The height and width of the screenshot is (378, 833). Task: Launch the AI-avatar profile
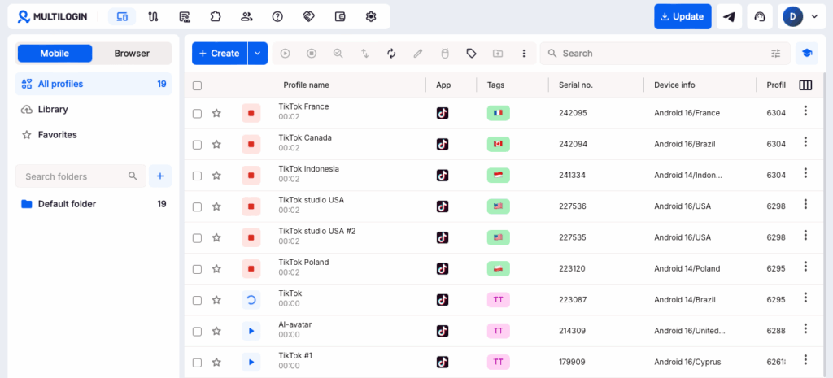point(251,332)
